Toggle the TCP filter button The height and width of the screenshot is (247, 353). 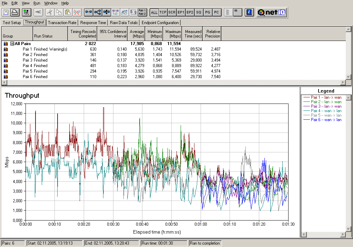(x=163, y=12)
